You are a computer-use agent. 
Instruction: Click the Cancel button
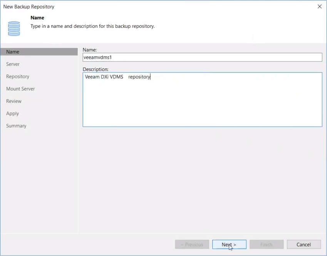pyautogui.click(x=304, y=244)
